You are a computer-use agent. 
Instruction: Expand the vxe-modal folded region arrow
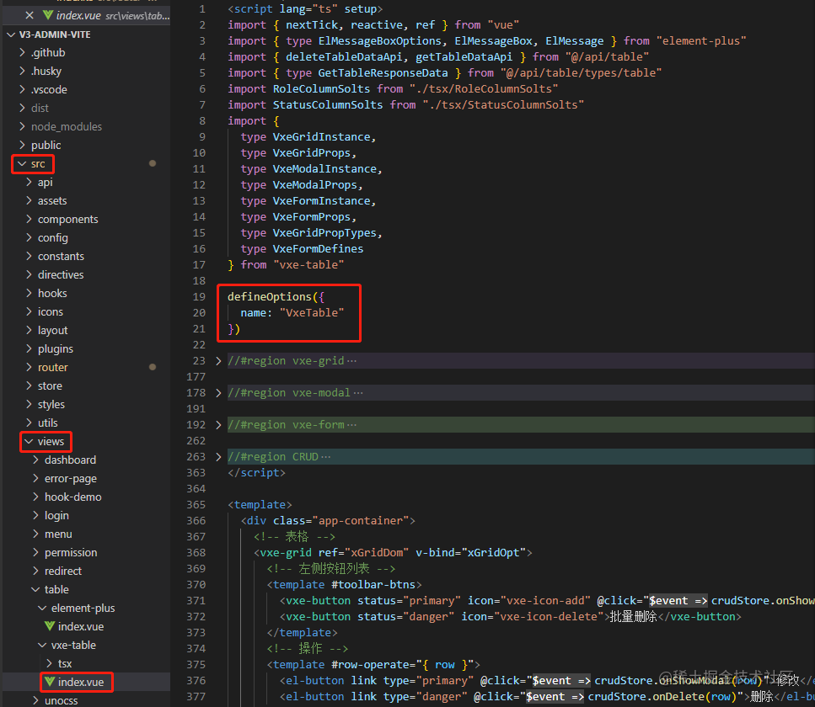point(219,393)
